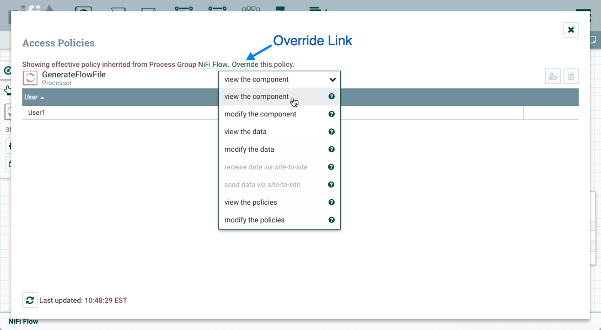Screen dimensions: 601x330
Task: Click the refresh icon beside Last updated
Action: click(30, 300)
